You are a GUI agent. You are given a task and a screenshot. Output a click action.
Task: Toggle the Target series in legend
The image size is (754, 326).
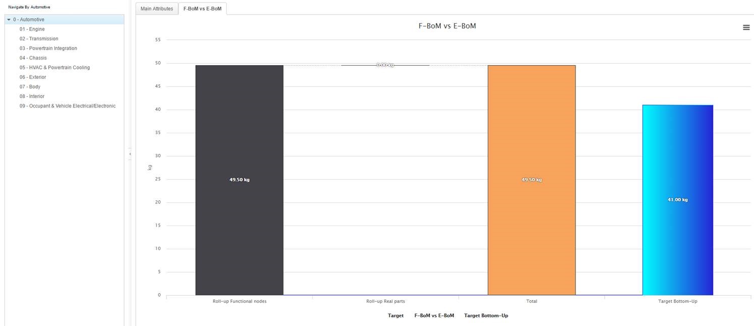[395, 315]
